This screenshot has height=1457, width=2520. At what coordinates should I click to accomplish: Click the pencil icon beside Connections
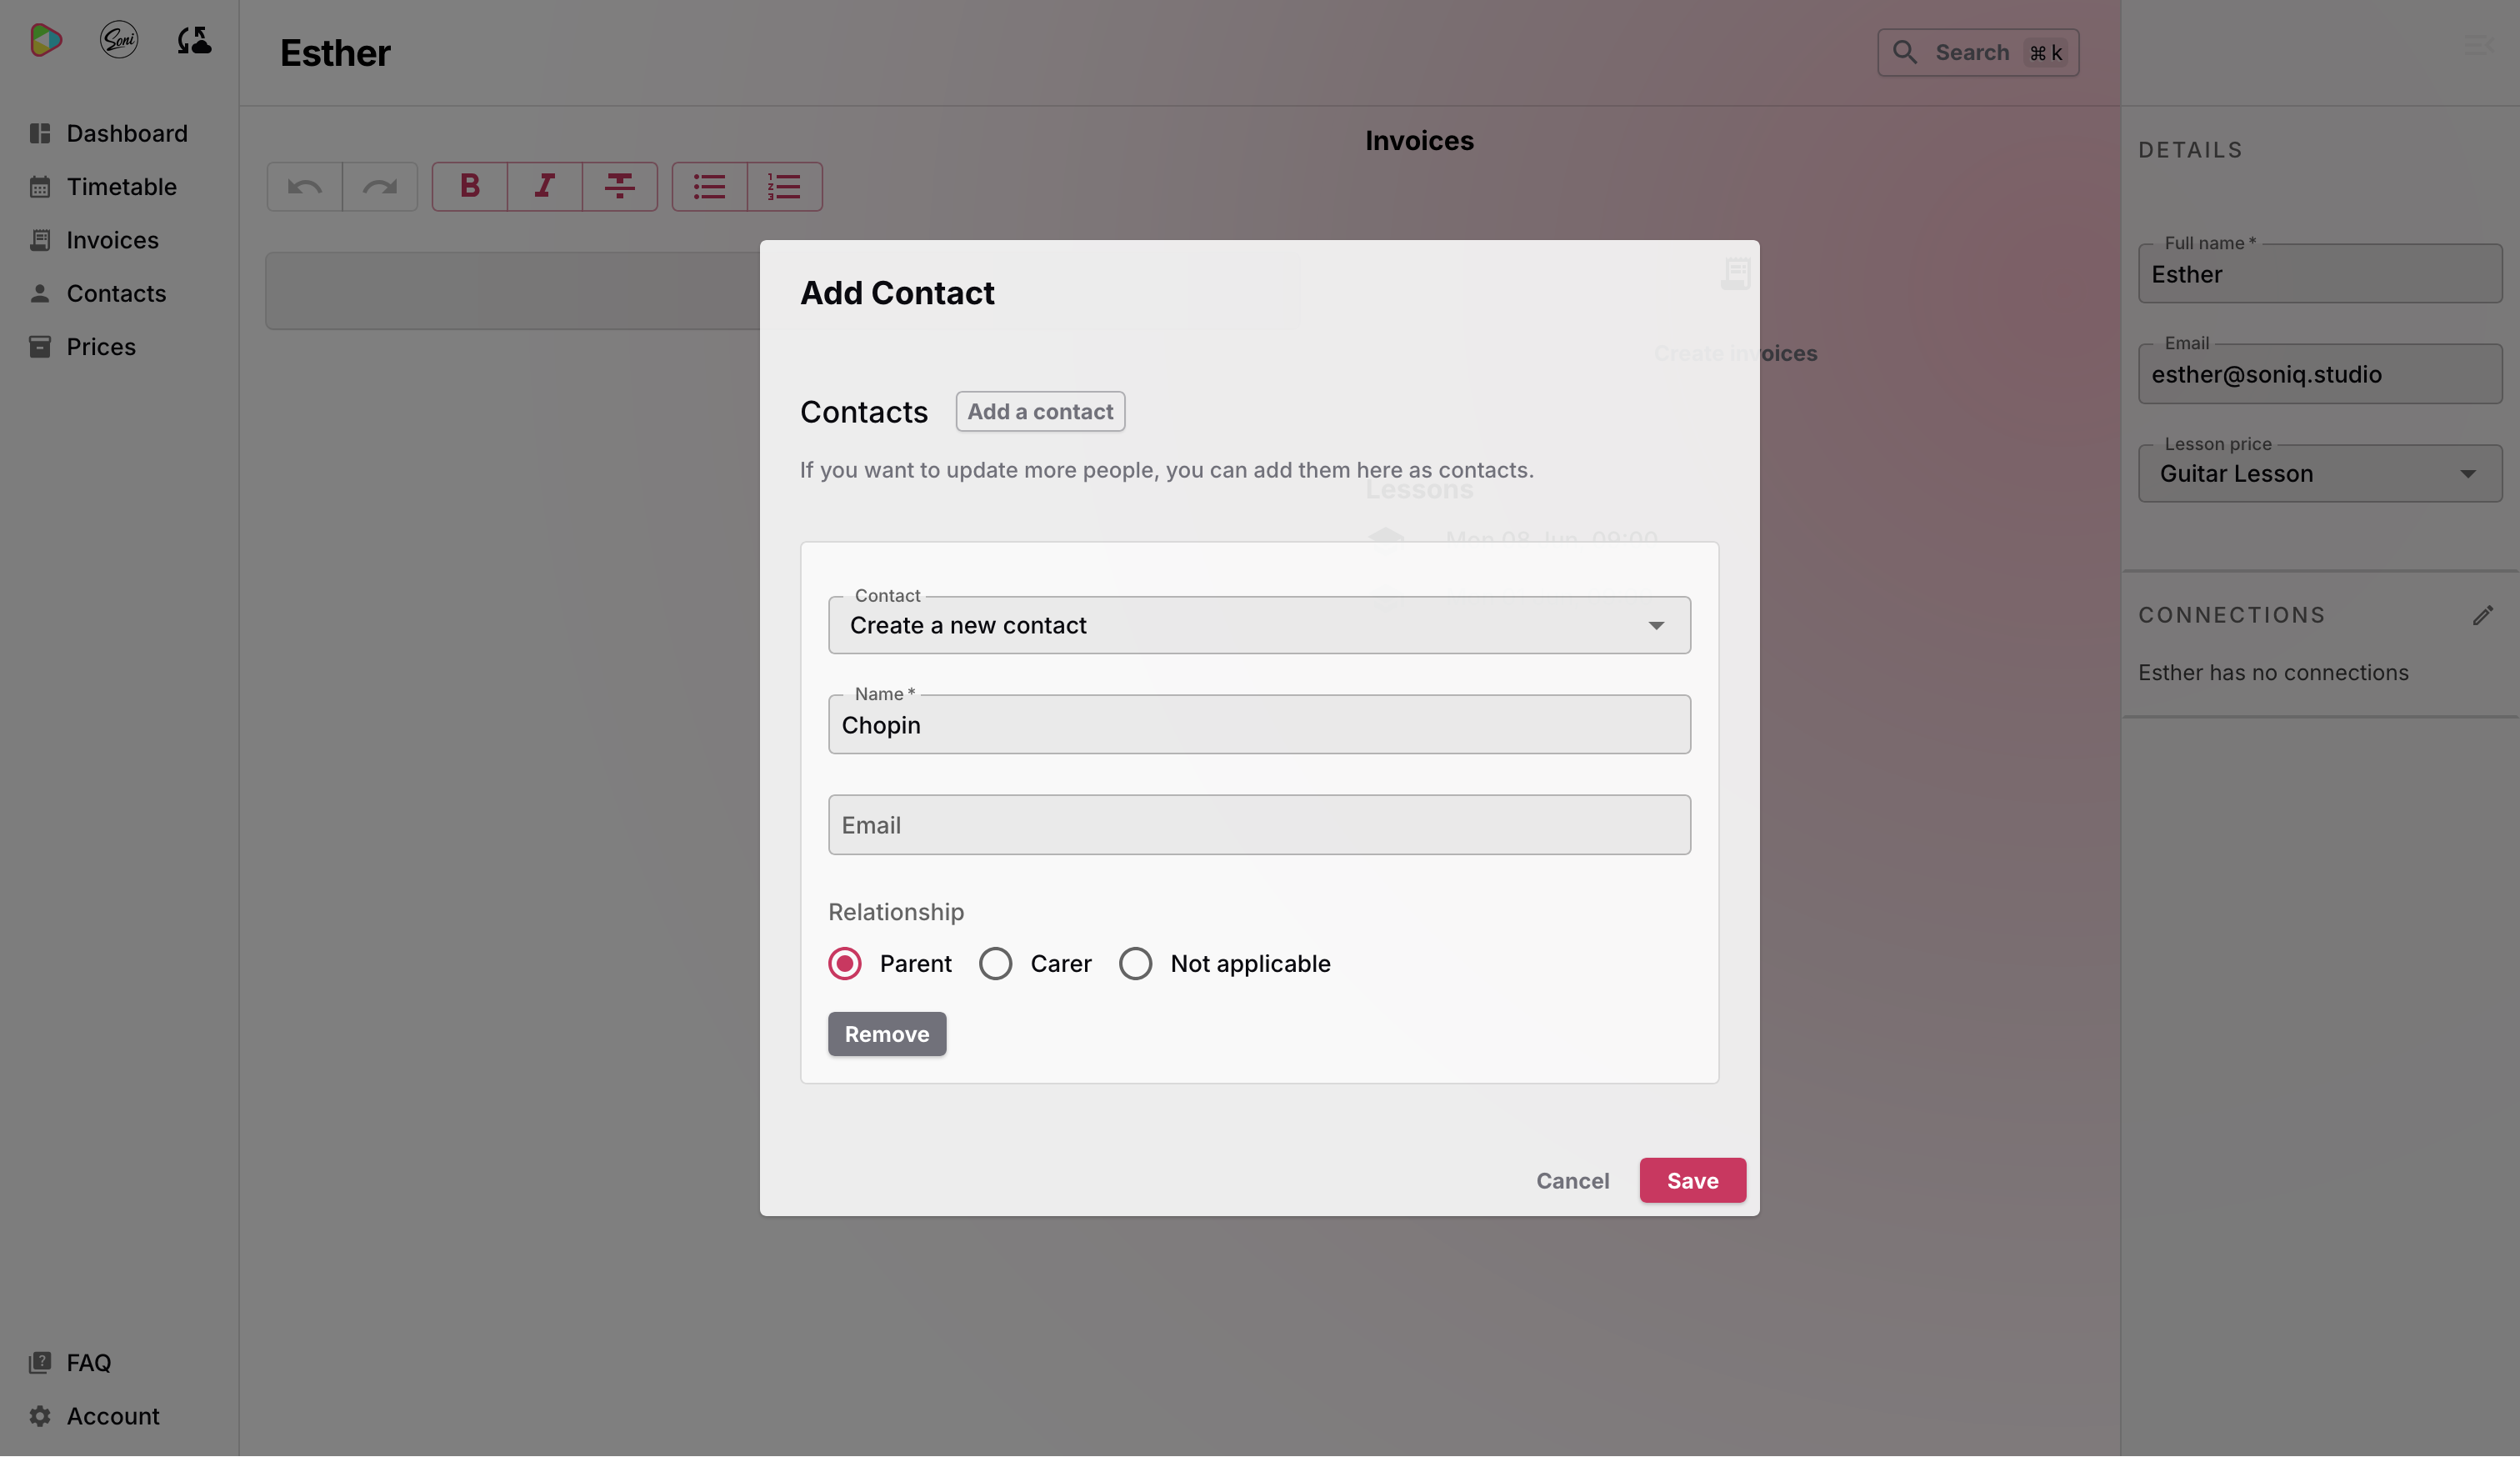[2483, 615]
